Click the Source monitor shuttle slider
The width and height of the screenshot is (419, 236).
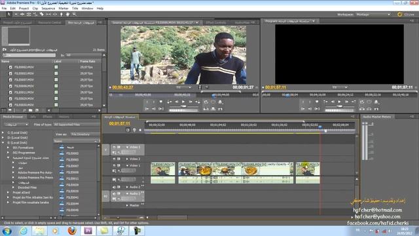[184, 106]
